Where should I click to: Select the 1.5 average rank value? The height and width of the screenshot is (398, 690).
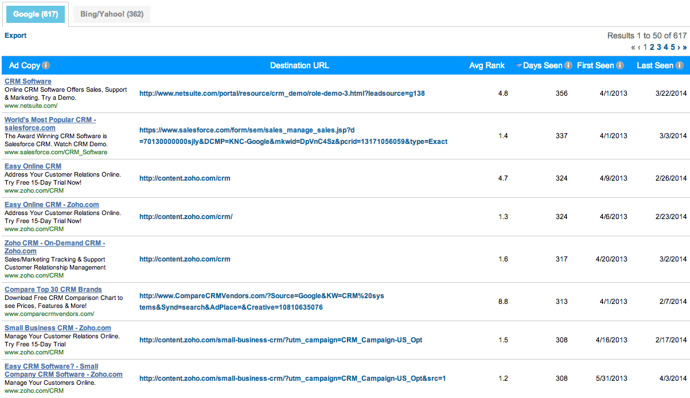(503, 340)
